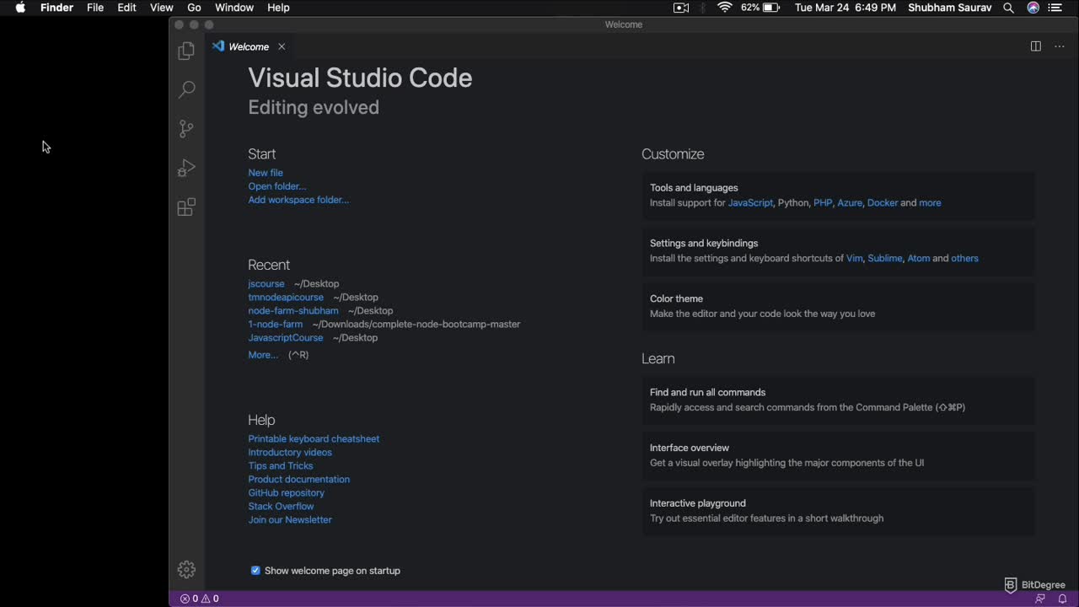Install Sublime keybindings link
Screen dimensions: 1079x607
tap(885, 259)
